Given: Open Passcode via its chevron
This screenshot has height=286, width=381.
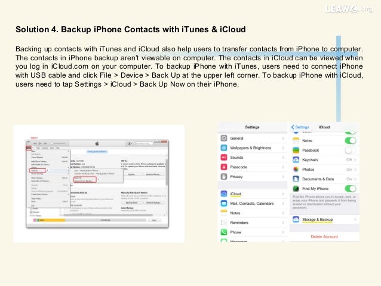Looking at the screenshot, I should [283, 167].
